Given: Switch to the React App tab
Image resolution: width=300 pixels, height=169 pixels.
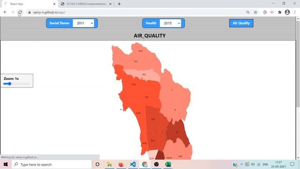Looking at the screenshot, I should 30,4.
